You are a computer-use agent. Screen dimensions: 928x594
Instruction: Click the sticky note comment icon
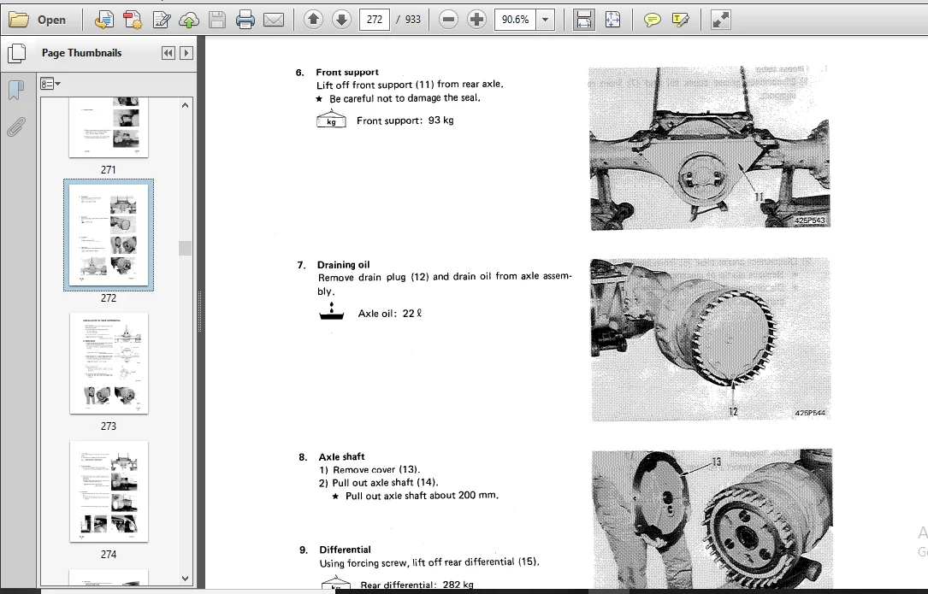coord(653,20)
